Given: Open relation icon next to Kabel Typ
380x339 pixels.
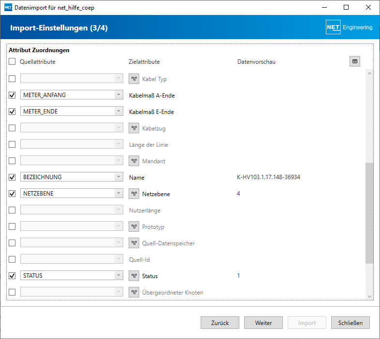Looking at the screenshot, I should 134,79.
